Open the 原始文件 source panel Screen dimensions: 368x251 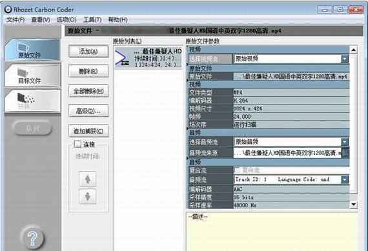tap(32, 50)
